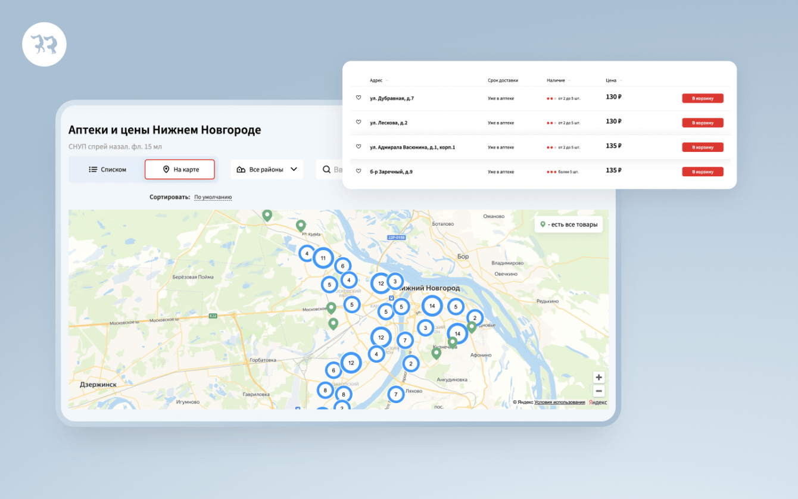Click the chevron on Все районы selector
This screenshot has height=499, width=798.
point(294,169)
